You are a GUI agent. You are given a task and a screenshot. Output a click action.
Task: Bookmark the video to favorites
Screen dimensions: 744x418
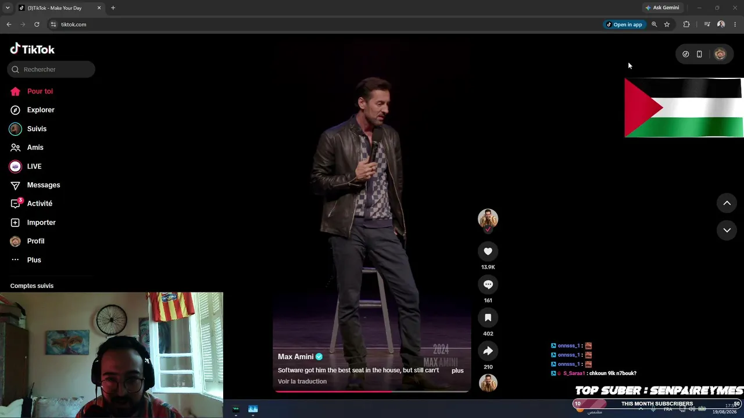pos(488,318)
